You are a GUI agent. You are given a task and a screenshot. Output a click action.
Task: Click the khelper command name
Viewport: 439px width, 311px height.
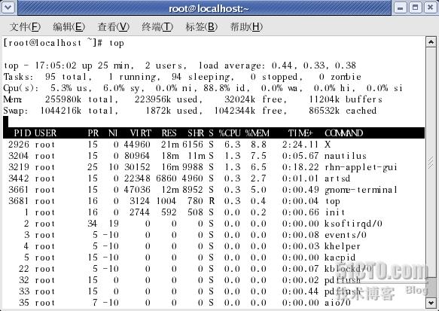click(x=343, y=246)
